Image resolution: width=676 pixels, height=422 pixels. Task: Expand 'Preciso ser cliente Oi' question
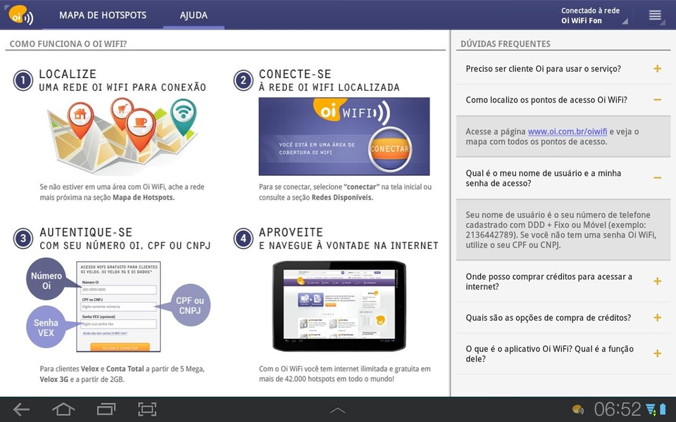pyautogui.click(x=563, y=69)
